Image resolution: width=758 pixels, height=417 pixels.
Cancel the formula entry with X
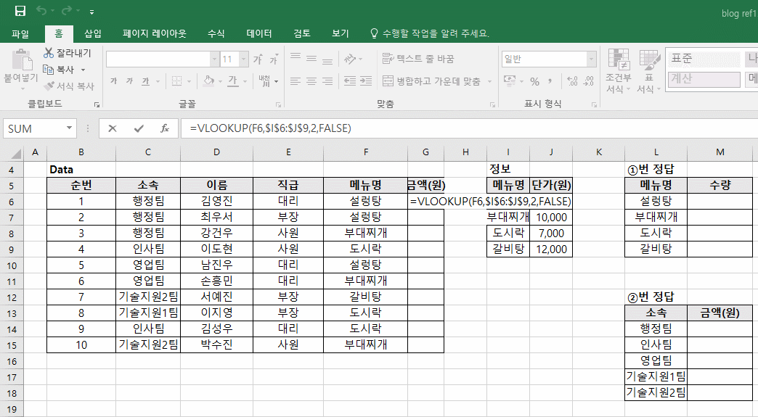(113, 128)
